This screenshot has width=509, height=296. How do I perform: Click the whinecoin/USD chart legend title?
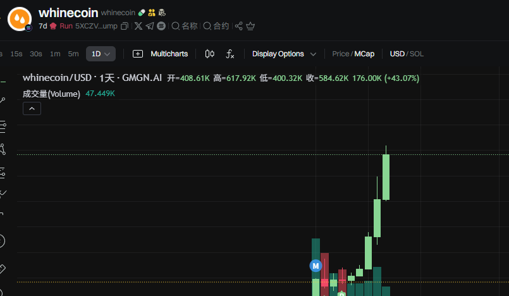coord(92,78)
